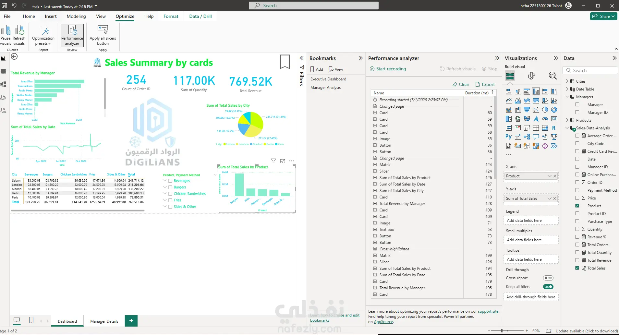Select the decomposition tree visualization icon
This screenshot has width=619, height=335.
527,137
